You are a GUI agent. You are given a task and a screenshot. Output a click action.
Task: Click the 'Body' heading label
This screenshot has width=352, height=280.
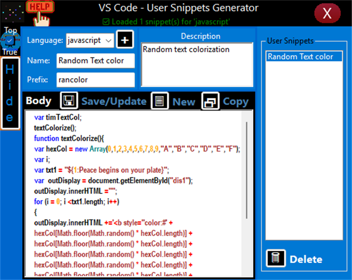[39, 101]
